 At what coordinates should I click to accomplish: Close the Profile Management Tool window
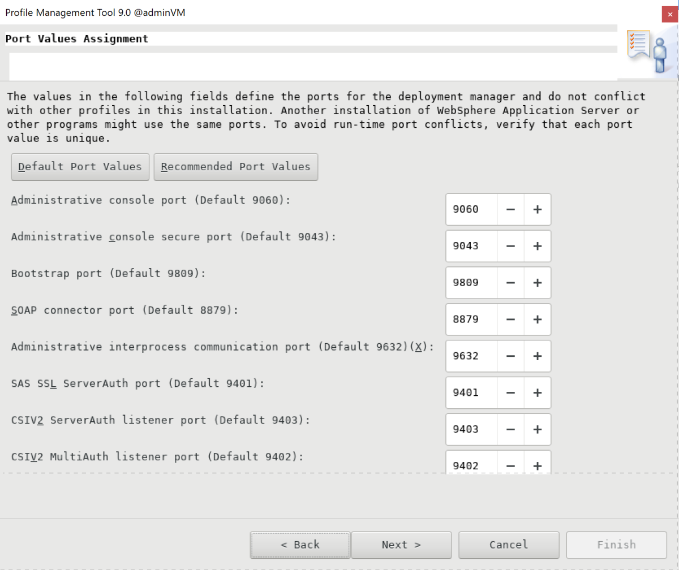pyautogui.click(x=670, y=14)
